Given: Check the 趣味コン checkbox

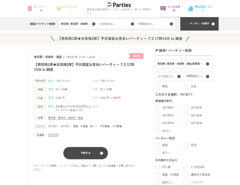Looking at the screenshot, I should pos(157,182).
